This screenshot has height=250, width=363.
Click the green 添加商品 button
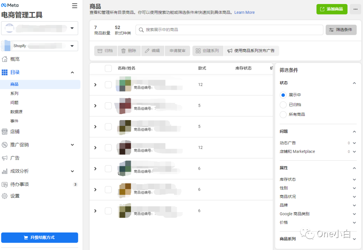click(x=332, y=9)
